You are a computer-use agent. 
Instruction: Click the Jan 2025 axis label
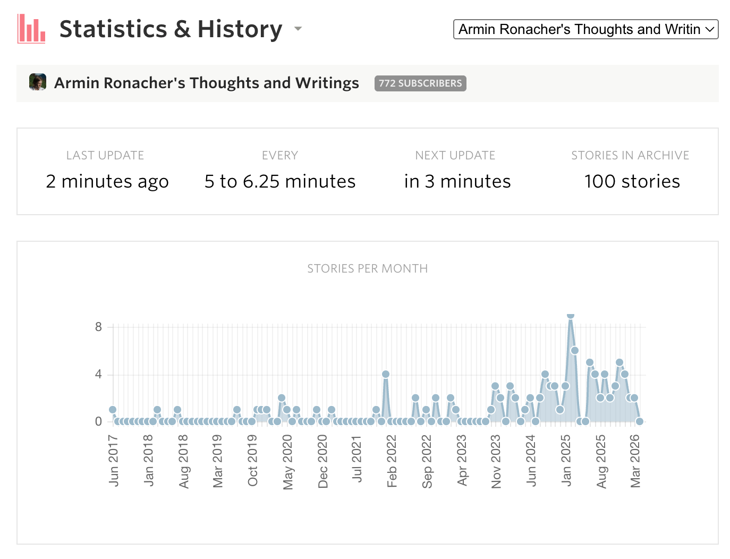[566, 460]
